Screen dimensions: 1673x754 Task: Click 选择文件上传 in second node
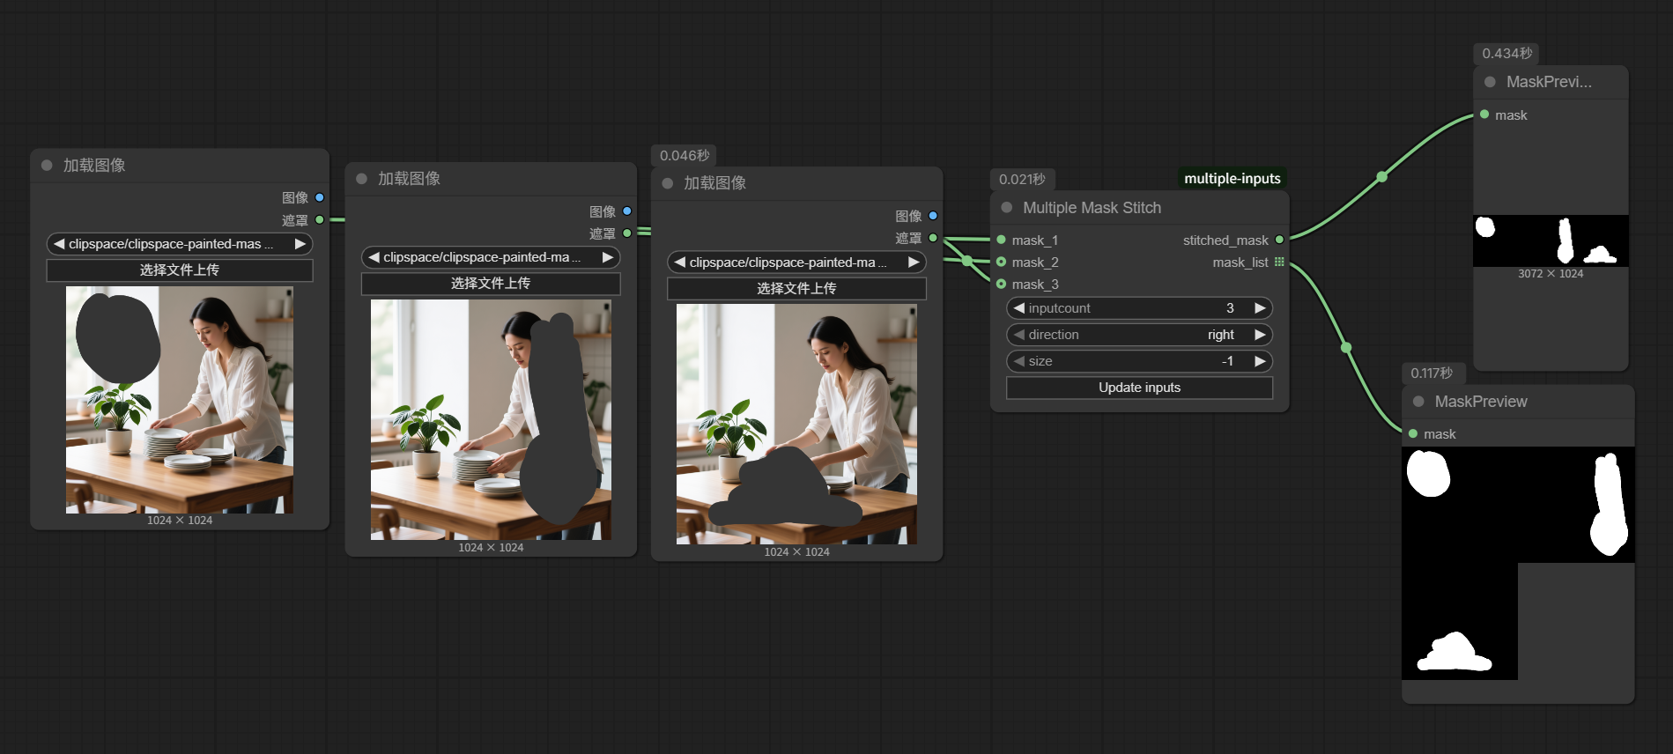491,284
